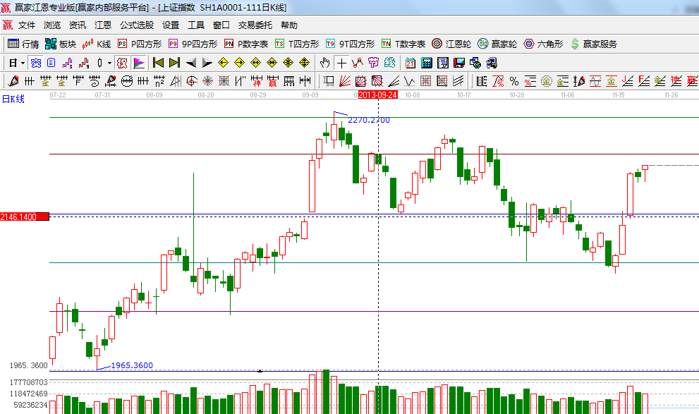
Task: Select the hand pan tool
Action: (x=325, y=63)
